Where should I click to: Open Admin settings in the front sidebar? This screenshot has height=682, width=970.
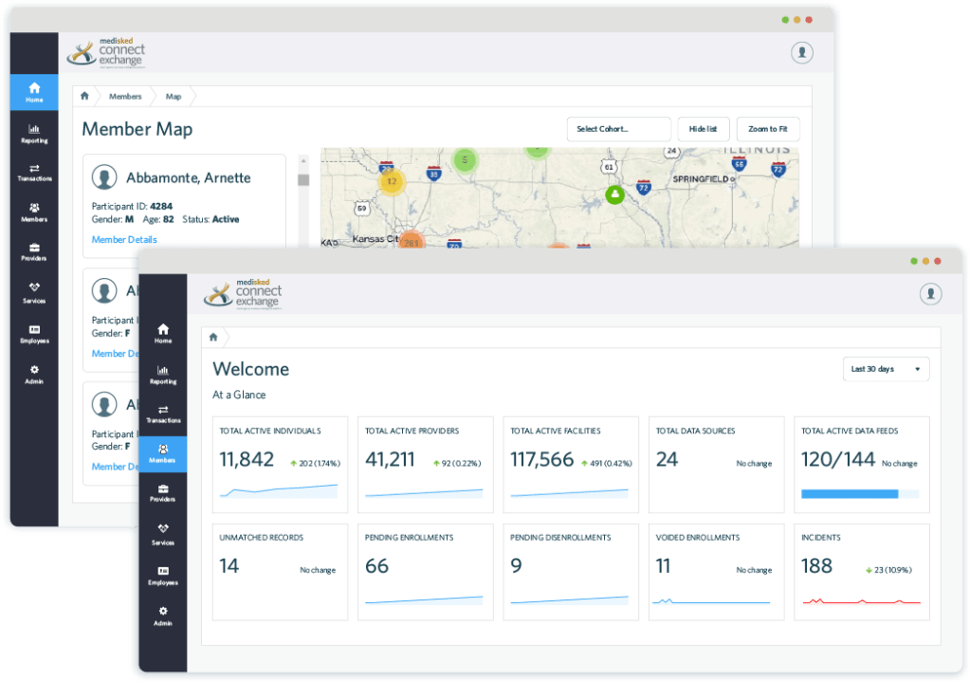point(162,616)
